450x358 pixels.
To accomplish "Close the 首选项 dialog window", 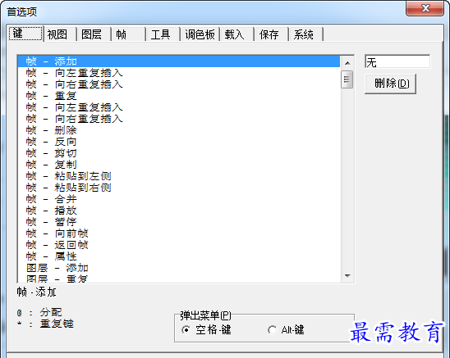I will click(x=425, y=8).
